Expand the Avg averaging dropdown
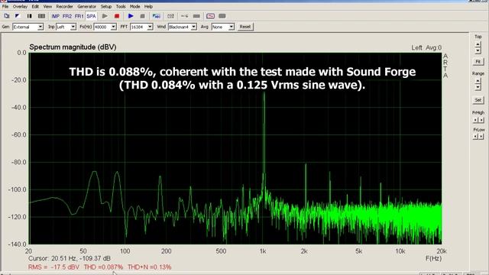 click(x=231, y=27)
